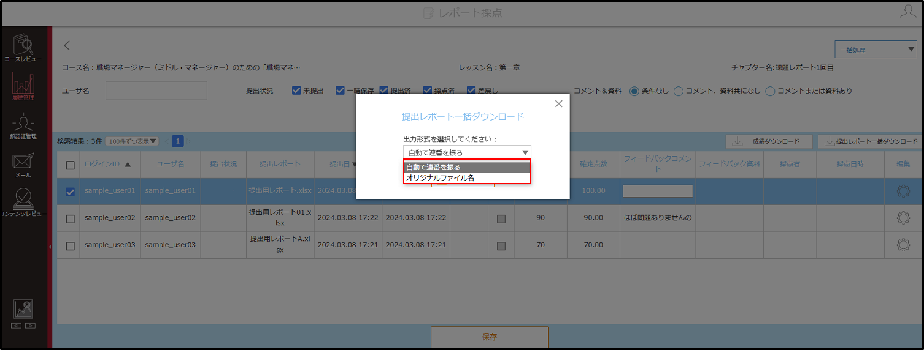Open edit gear for sample_user03 row

pyautogui.click(x=903, y=245)
